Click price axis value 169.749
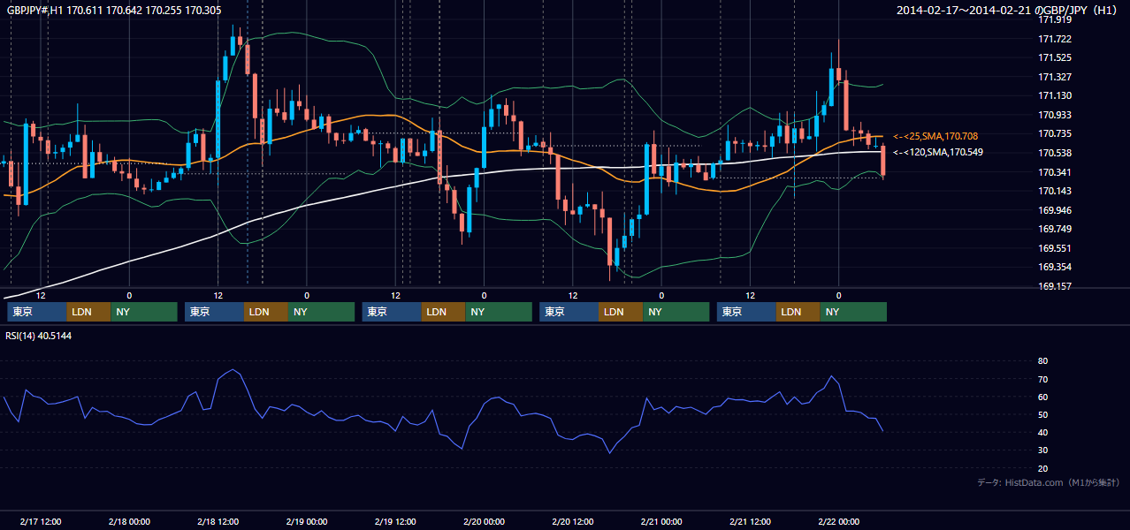 pyautogui.click(x=1055, y=229)
